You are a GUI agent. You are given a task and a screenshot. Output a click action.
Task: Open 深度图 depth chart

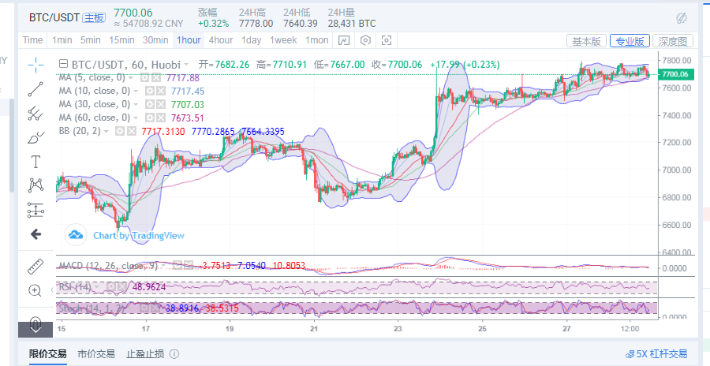pos(673,41)
